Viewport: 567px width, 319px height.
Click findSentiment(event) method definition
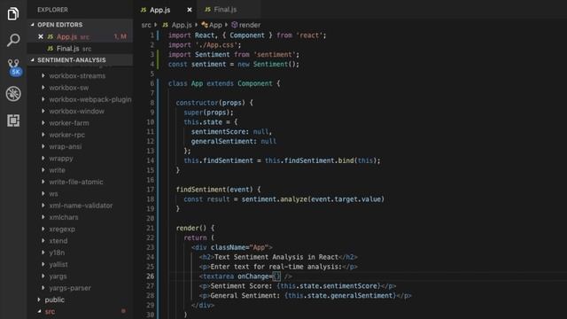(x=214, y=190)
